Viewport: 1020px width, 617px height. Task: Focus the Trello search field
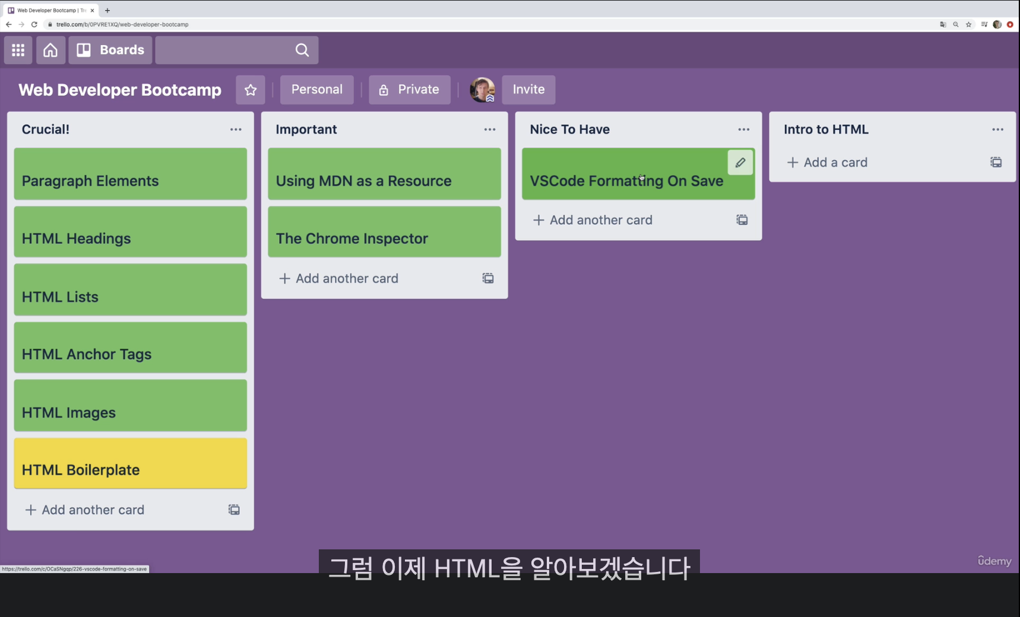[x=236, y=50]
